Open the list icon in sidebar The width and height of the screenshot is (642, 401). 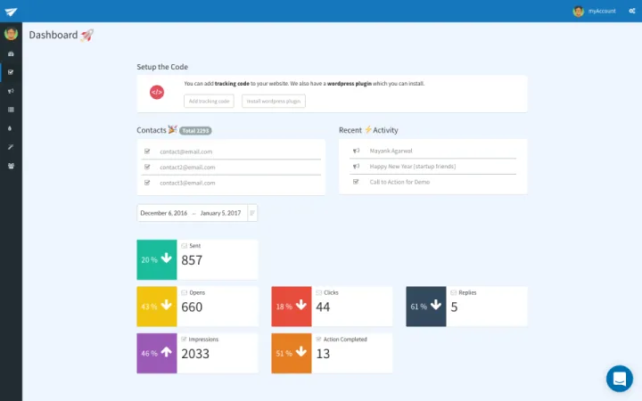click(x=11, y=110)
